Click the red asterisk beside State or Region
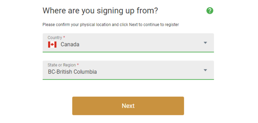Screen dimensions: 258x123 coord(78,64)
